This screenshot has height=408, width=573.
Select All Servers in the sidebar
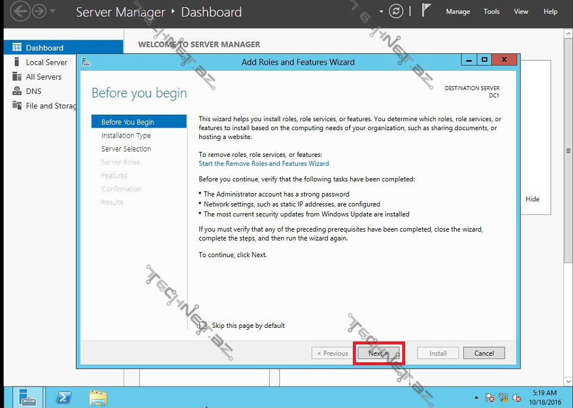click(x=43, y=77)
